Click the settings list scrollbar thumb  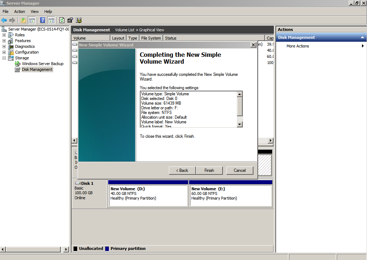[x=239, y=106]
